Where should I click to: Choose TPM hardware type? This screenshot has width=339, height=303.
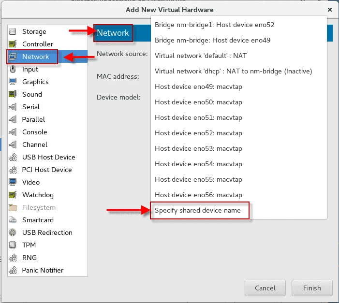tap(47, 245)
